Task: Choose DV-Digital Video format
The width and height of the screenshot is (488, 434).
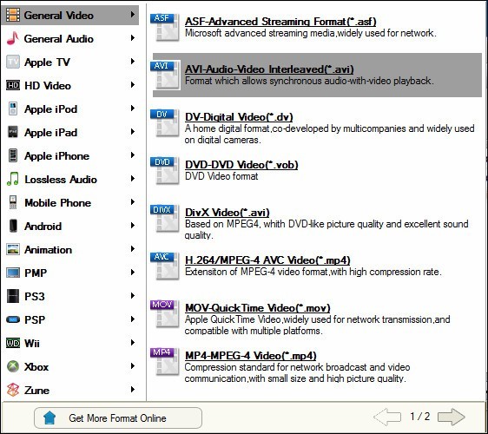Action: pyautogui.click(x=239, y=117)
